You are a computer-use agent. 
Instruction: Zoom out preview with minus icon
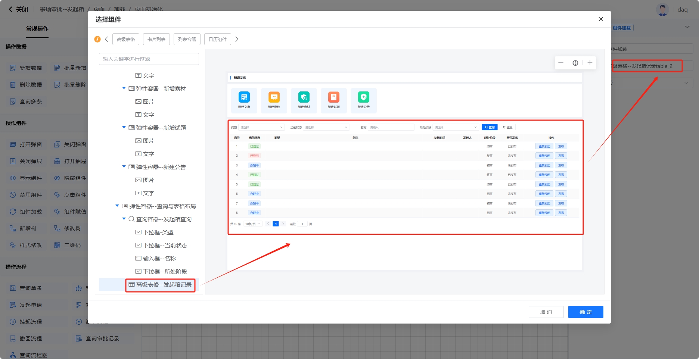561,63
